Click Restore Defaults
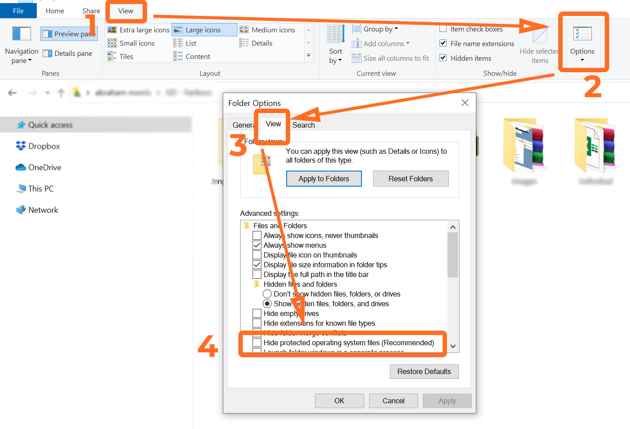This screenshot has height=429, width=630. pyautogui.click(x=424, y=371)
